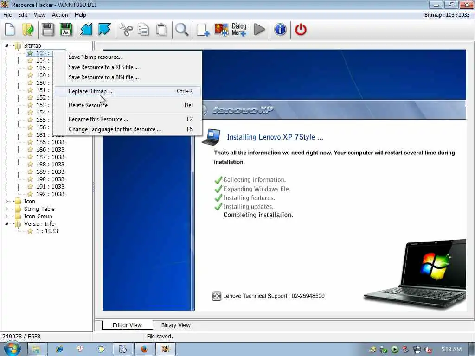The image size is (475, 356).
Task: Expand the String Table tree folder
Action: pyautogui.click(x=6, y=209)
